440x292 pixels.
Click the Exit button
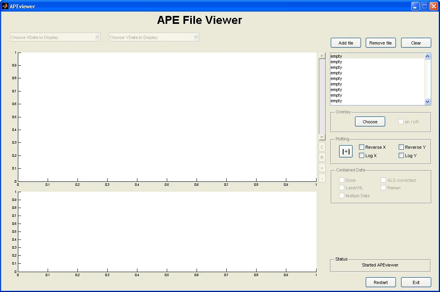point(416,282)
